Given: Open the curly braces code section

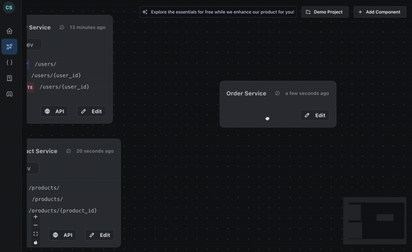Looking at the screenshot, I should tap(9, 62).
